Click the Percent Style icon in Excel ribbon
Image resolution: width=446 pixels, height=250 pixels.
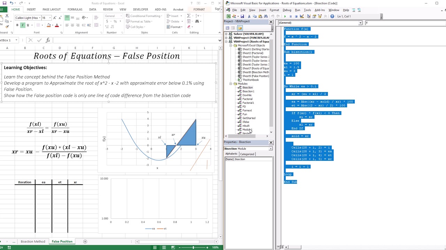[x=115, y=22]
